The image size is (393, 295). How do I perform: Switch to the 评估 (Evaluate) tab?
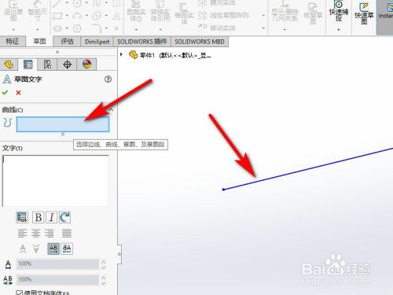click(67, 42)
